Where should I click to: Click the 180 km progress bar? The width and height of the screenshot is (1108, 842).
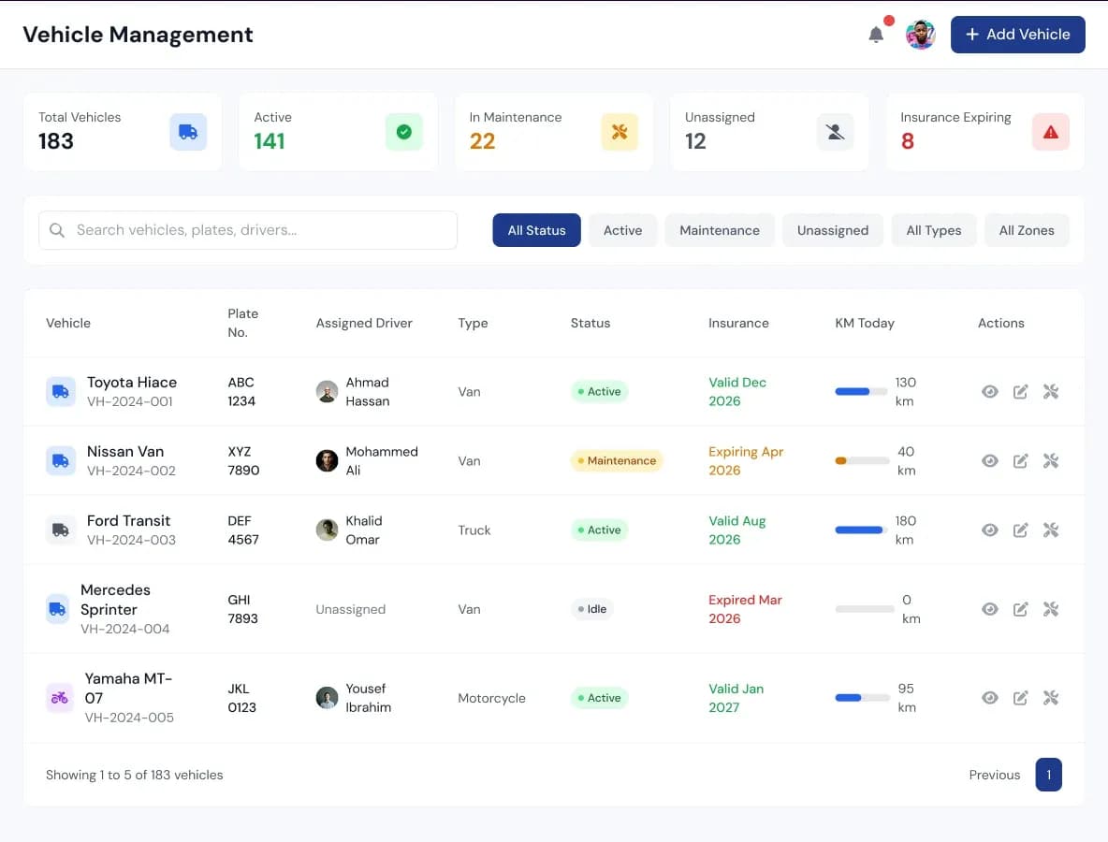[x=861, y=530]
